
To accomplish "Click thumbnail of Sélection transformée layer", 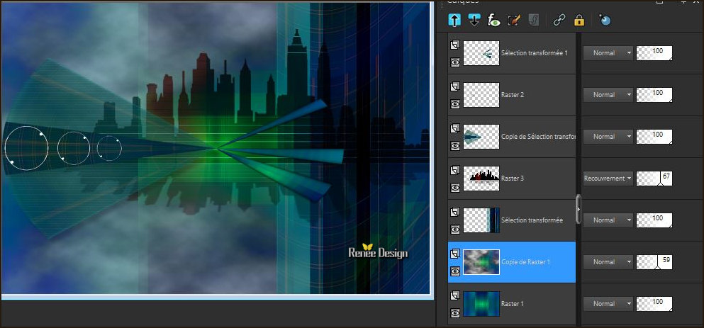I will [x=481, y=220].
